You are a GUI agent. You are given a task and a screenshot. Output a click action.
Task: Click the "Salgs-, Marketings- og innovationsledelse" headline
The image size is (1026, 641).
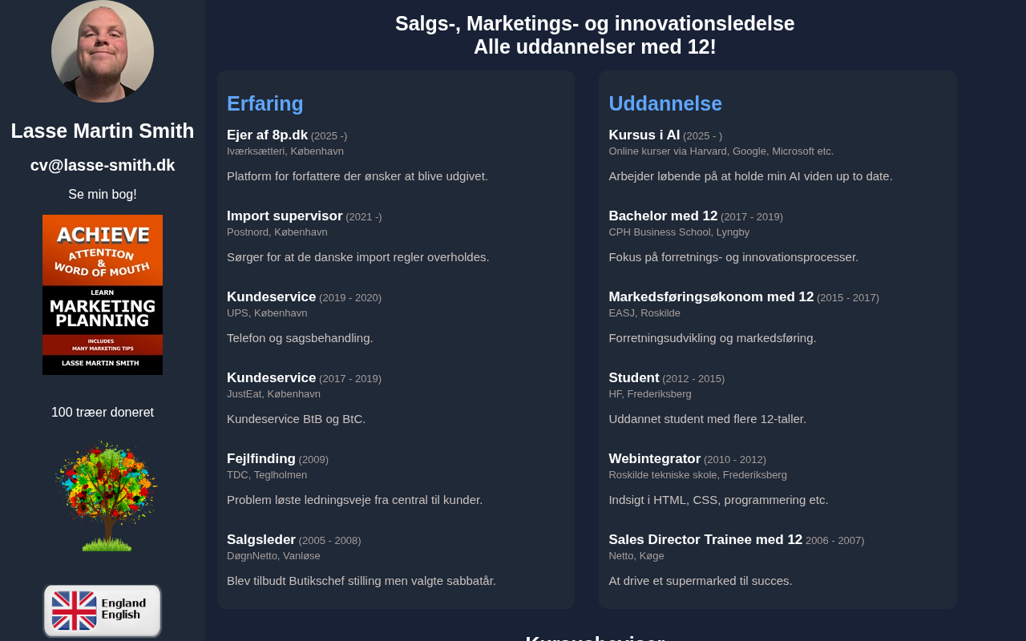[x=595, y=24]
